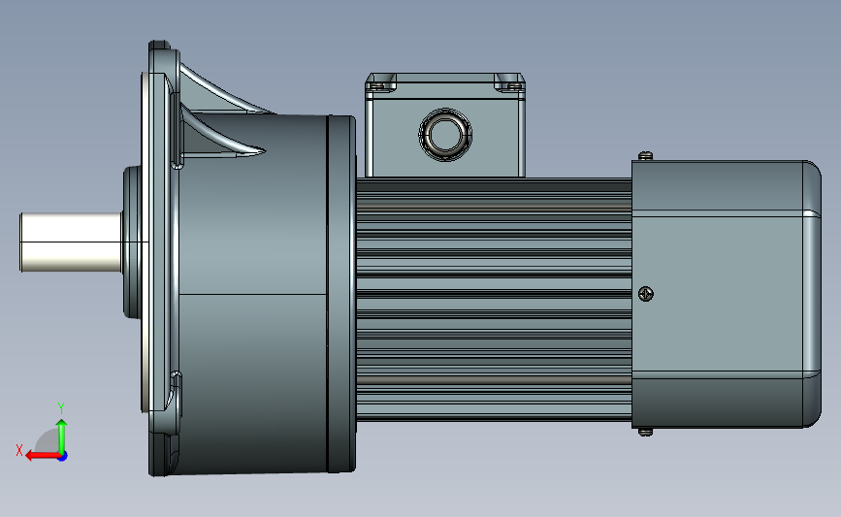Pick the round cable entry hole on the terminal box

coord(445,134)
